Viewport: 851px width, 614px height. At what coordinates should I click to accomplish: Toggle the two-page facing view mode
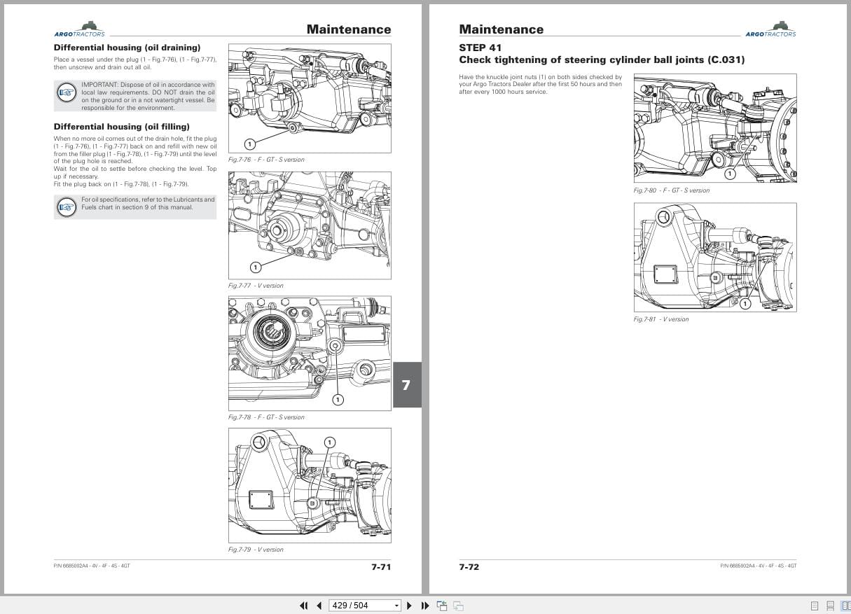(x=845, y=606)
